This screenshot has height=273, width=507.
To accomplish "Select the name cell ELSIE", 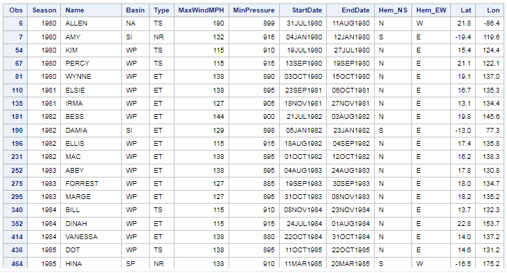I will (x=91, y=91).
